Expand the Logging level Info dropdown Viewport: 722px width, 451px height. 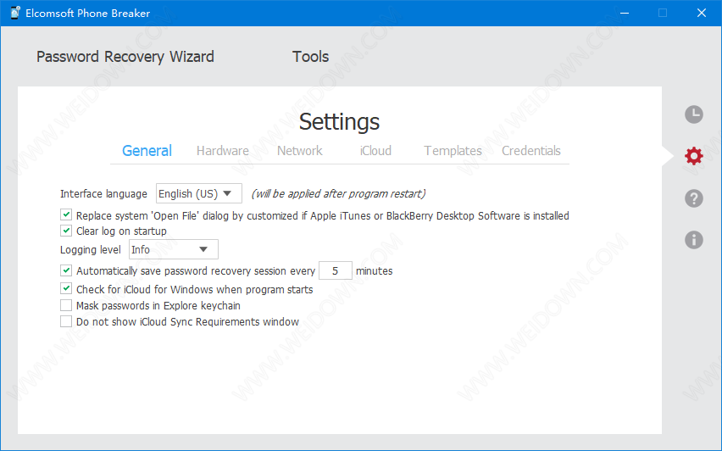174,249
